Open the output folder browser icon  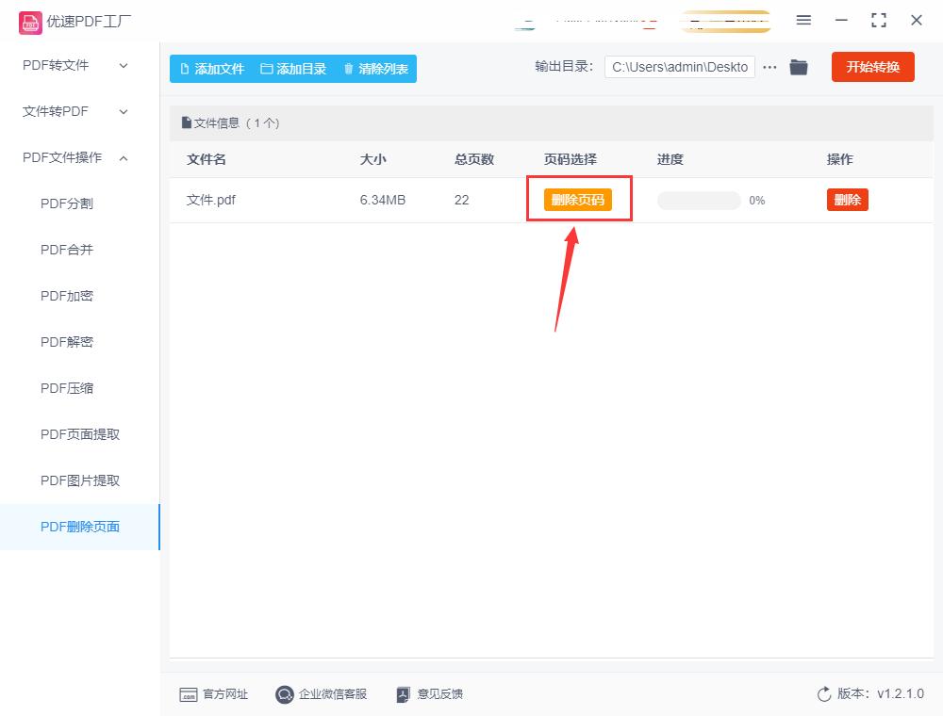pos(799,67)
